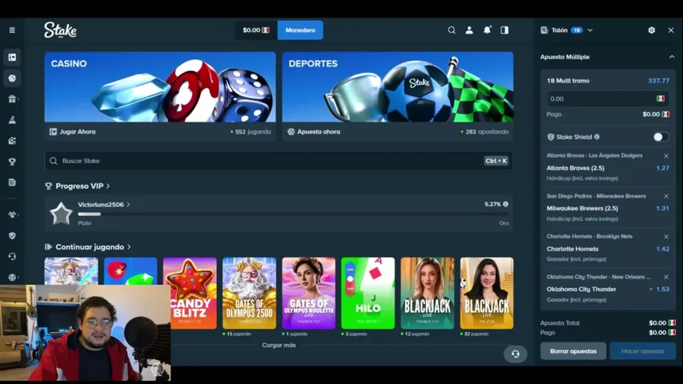This screenshot has width=683, height=384.
Task: Open the $0.00 balance currency dropdown
Action: pos(256,30)
